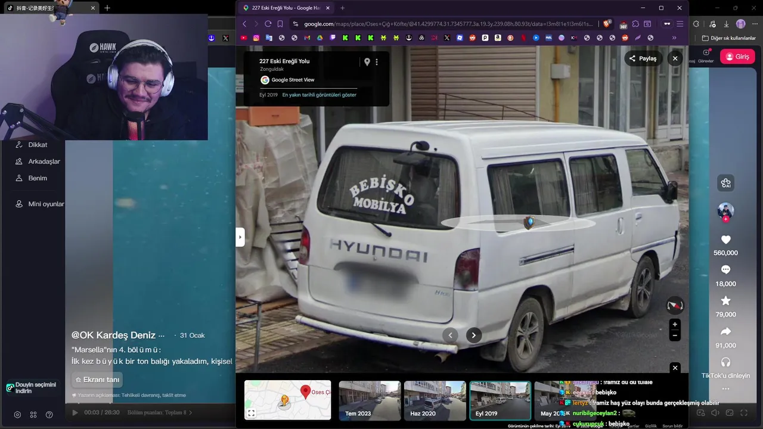The image size is (763, 429).
Task: Open the minimap thumbnail with Oses pin
Action: 287,400
